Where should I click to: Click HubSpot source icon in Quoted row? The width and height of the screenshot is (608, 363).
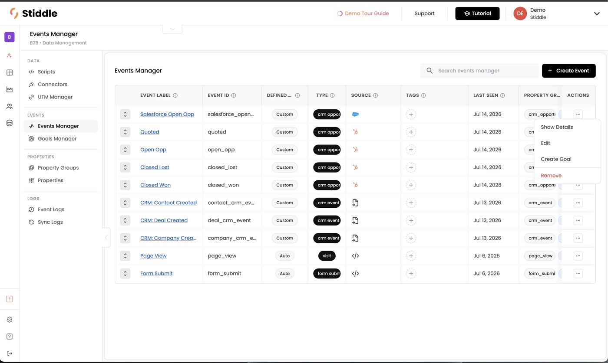(355, 132)
